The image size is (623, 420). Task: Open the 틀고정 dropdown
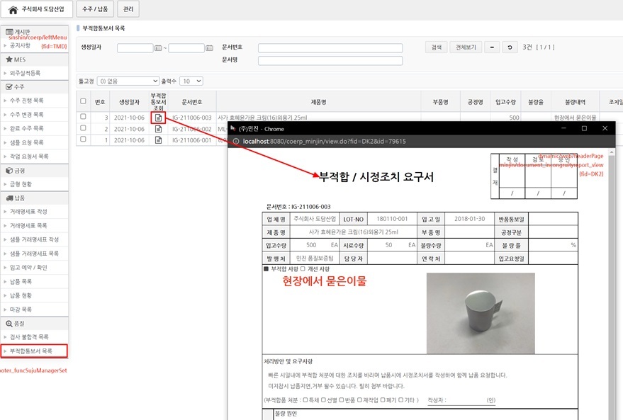pyautogui.click(x=128, y=81)
